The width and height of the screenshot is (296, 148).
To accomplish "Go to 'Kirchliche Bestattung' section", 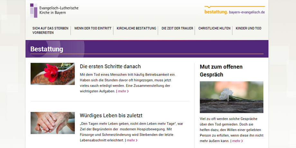I will [136, 28].
